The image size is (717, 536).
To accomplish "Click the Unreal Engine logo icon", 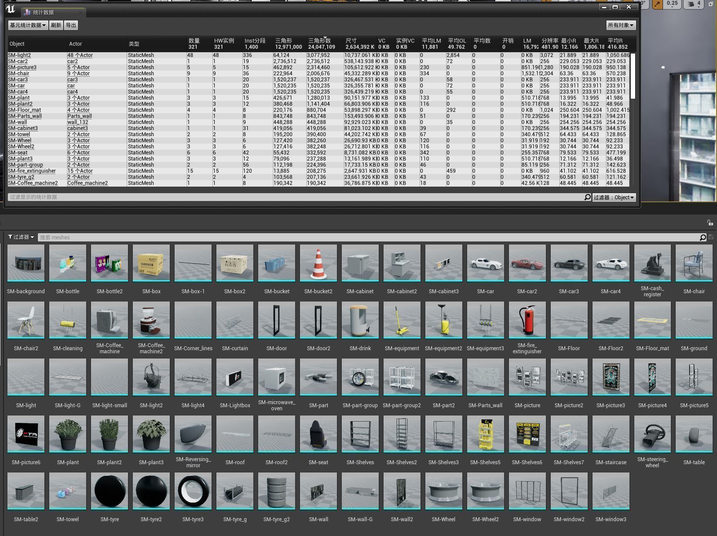I will 10,9.
